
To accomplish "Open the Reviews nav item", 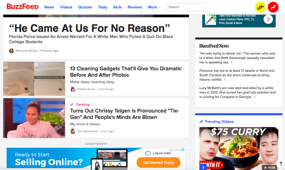I will [135, 7].
